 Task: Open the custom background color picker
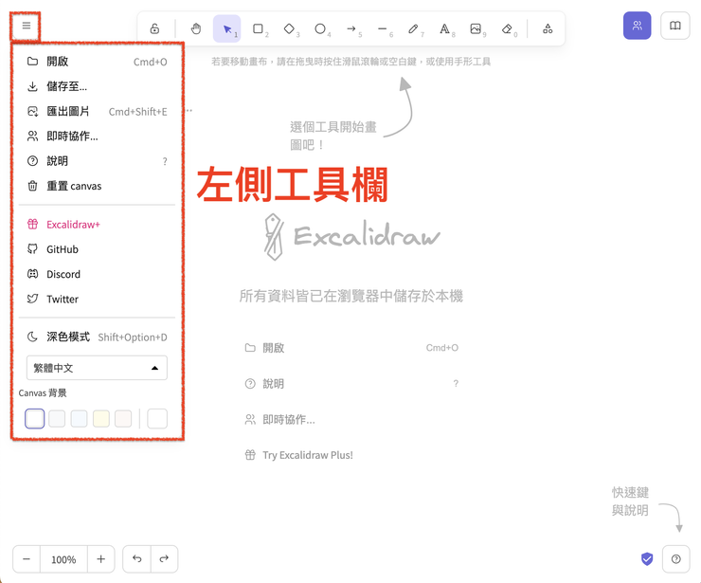click(157, 419)
